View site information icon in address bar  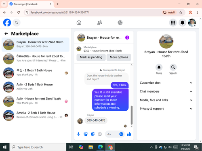click(x=27, y=12)
